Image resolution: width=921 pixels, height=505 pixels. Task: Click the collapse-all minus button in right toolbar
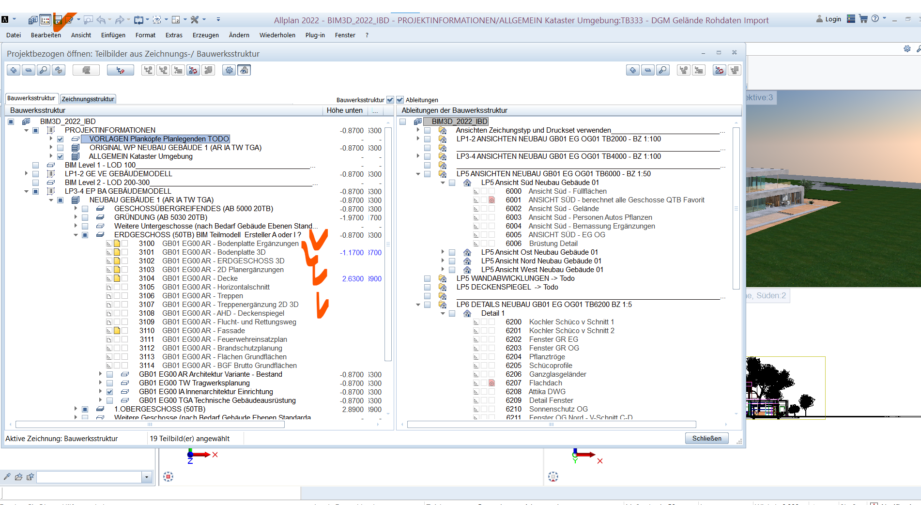tap(648, 70)
